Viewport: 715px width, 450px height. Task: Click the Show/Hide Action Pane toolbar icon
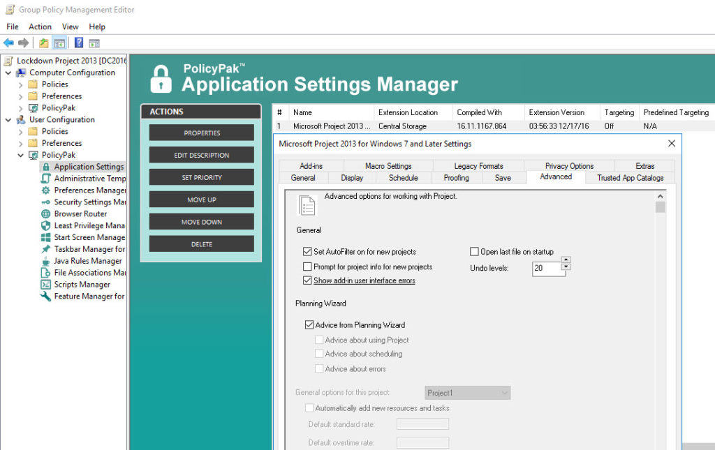[x=94, y=43]
